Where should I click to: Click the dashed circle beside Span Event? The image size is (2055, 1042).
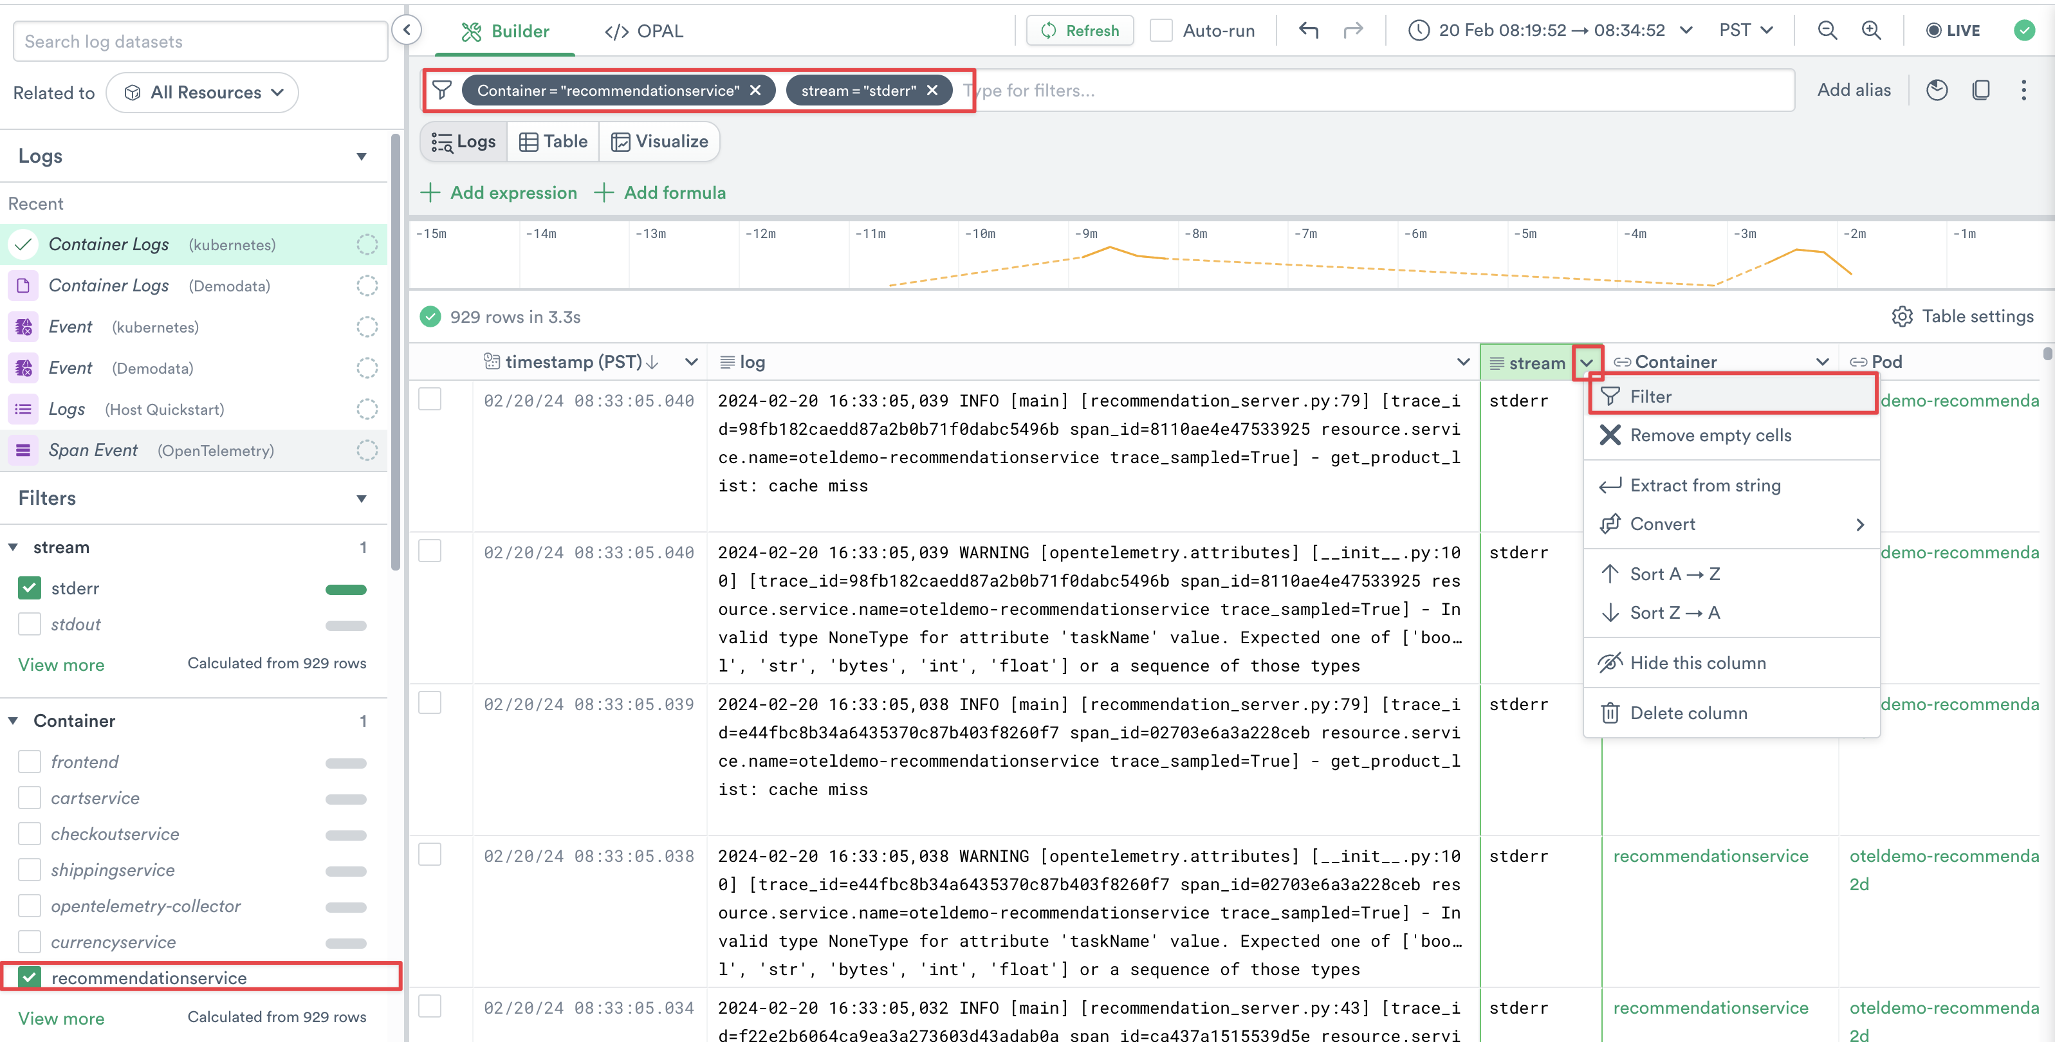(367, 450)
